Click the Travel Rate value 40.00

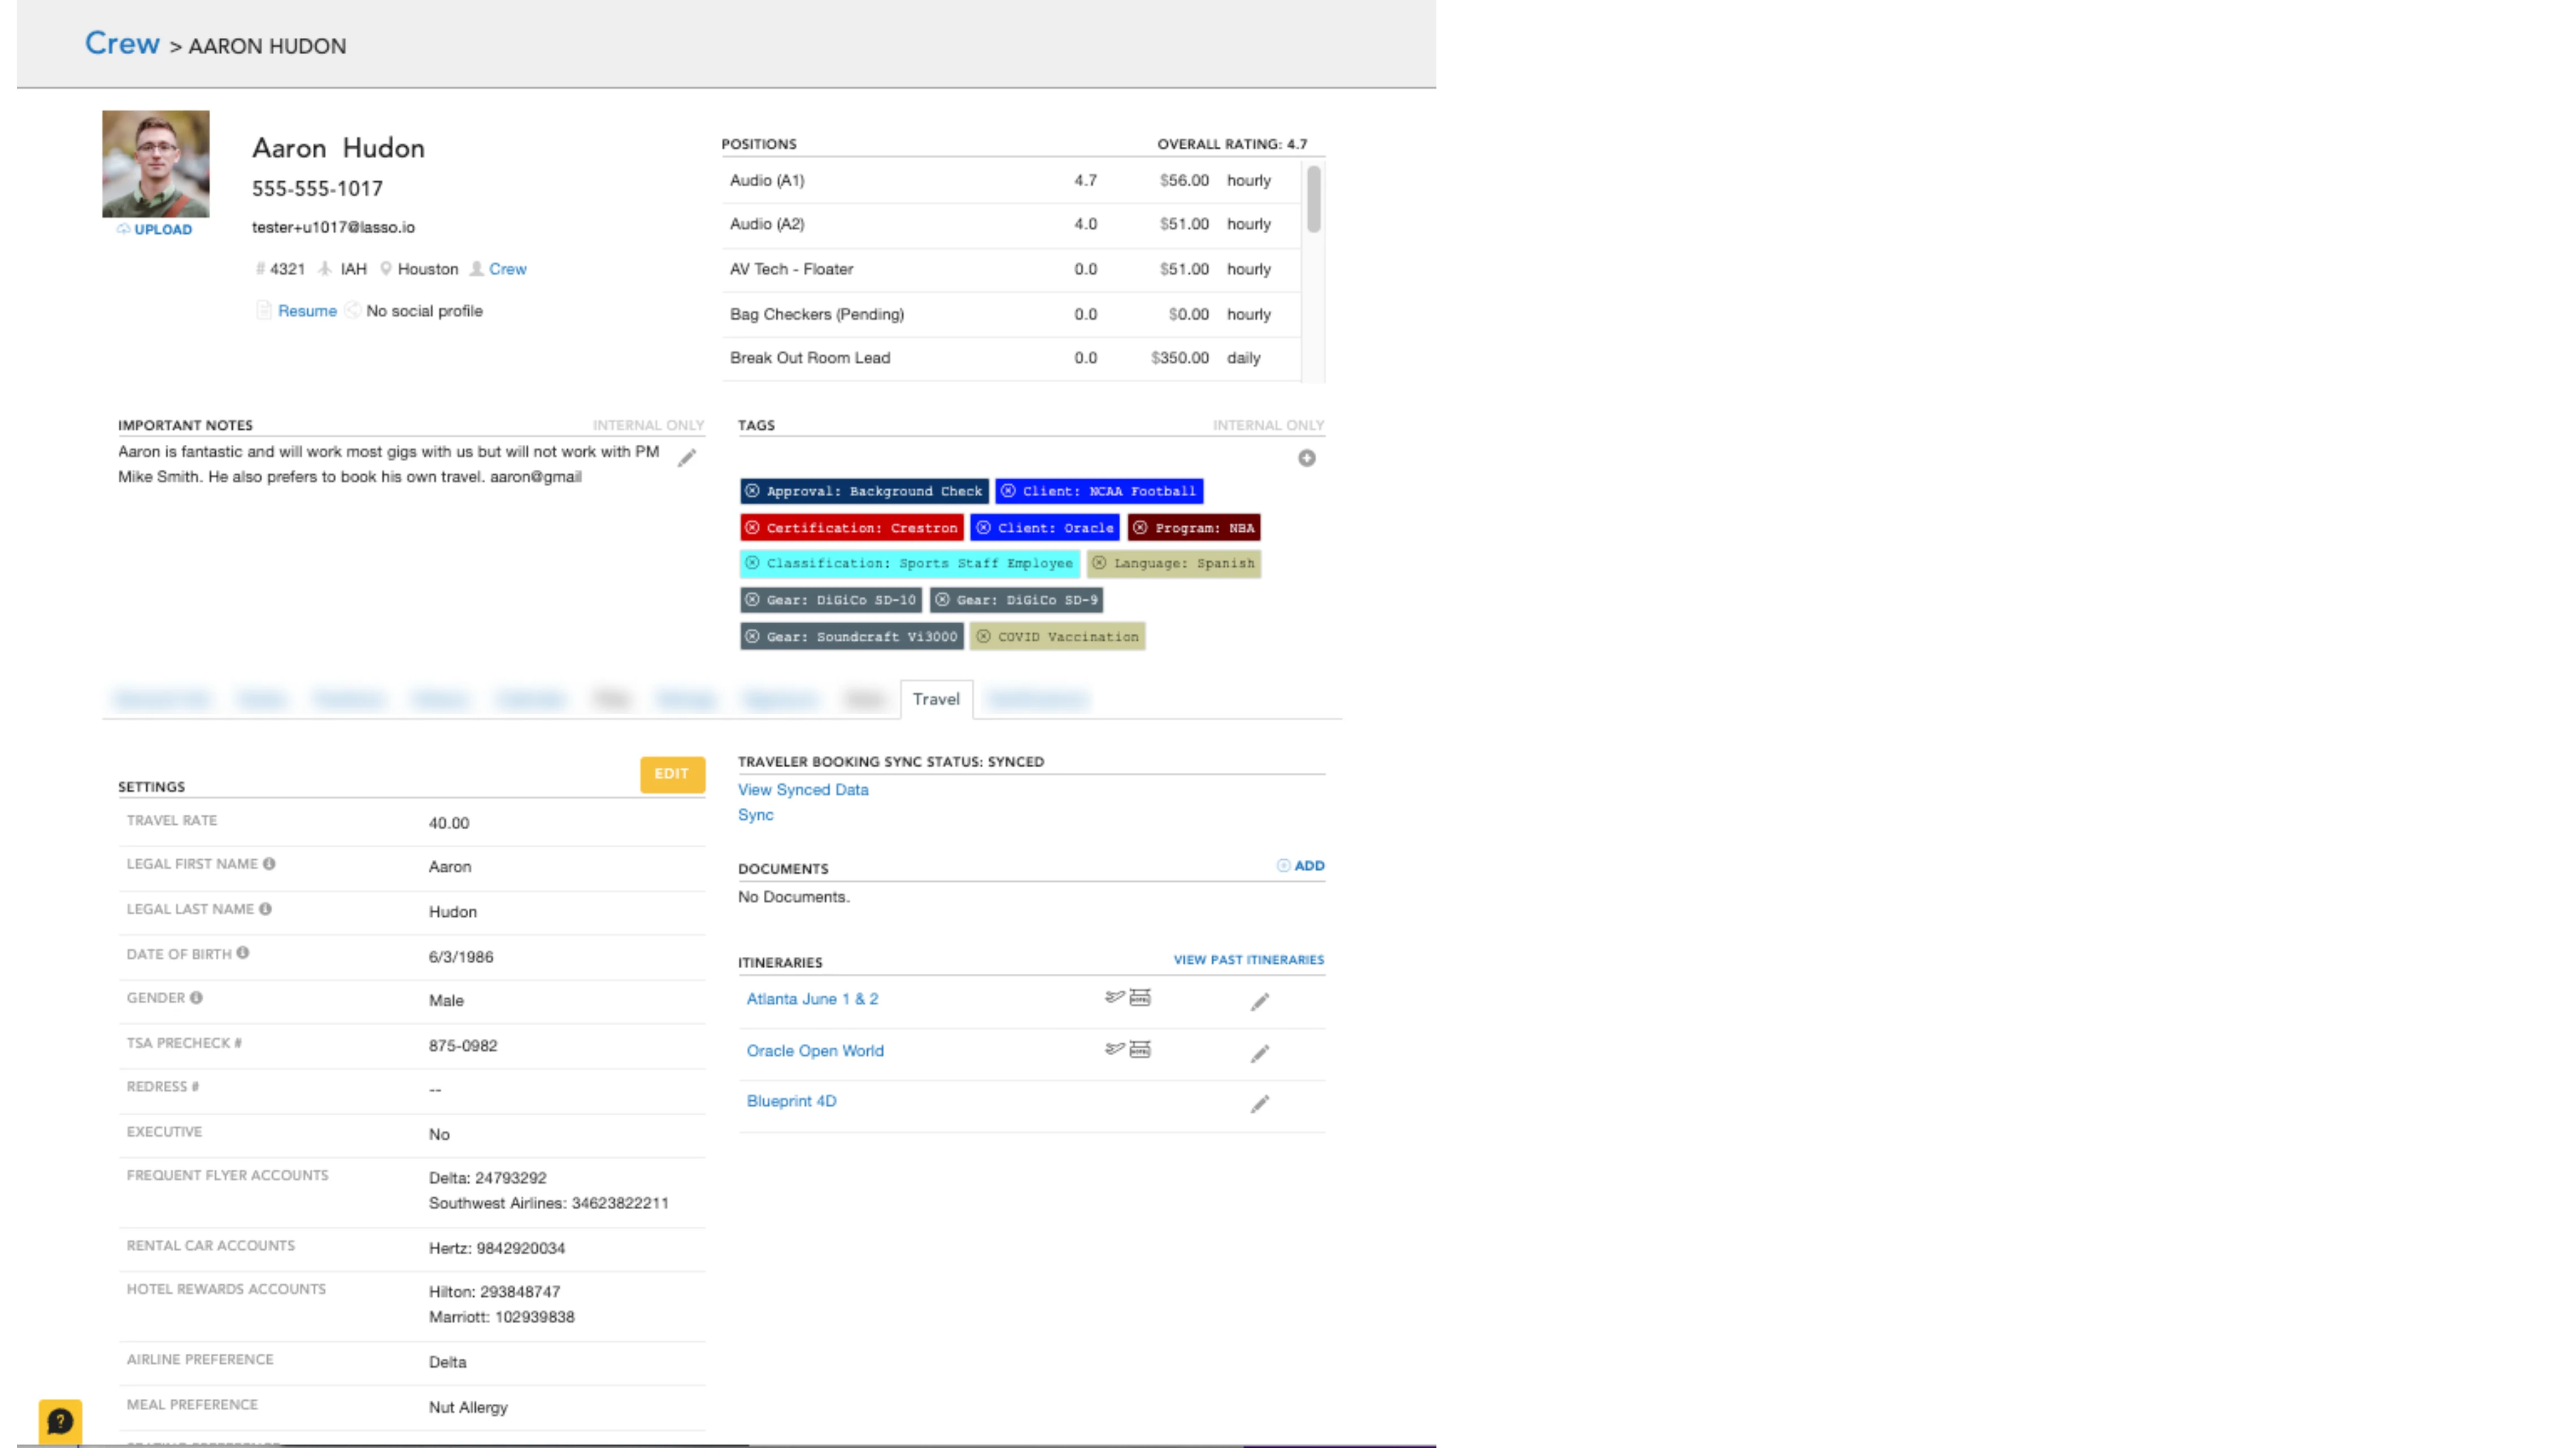tap(449, 823)
